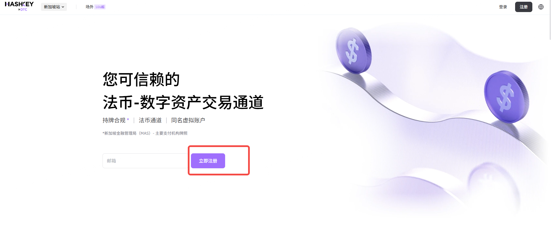Click the purple 立即注册 button

pyautogui.click(x=208, y=161)
